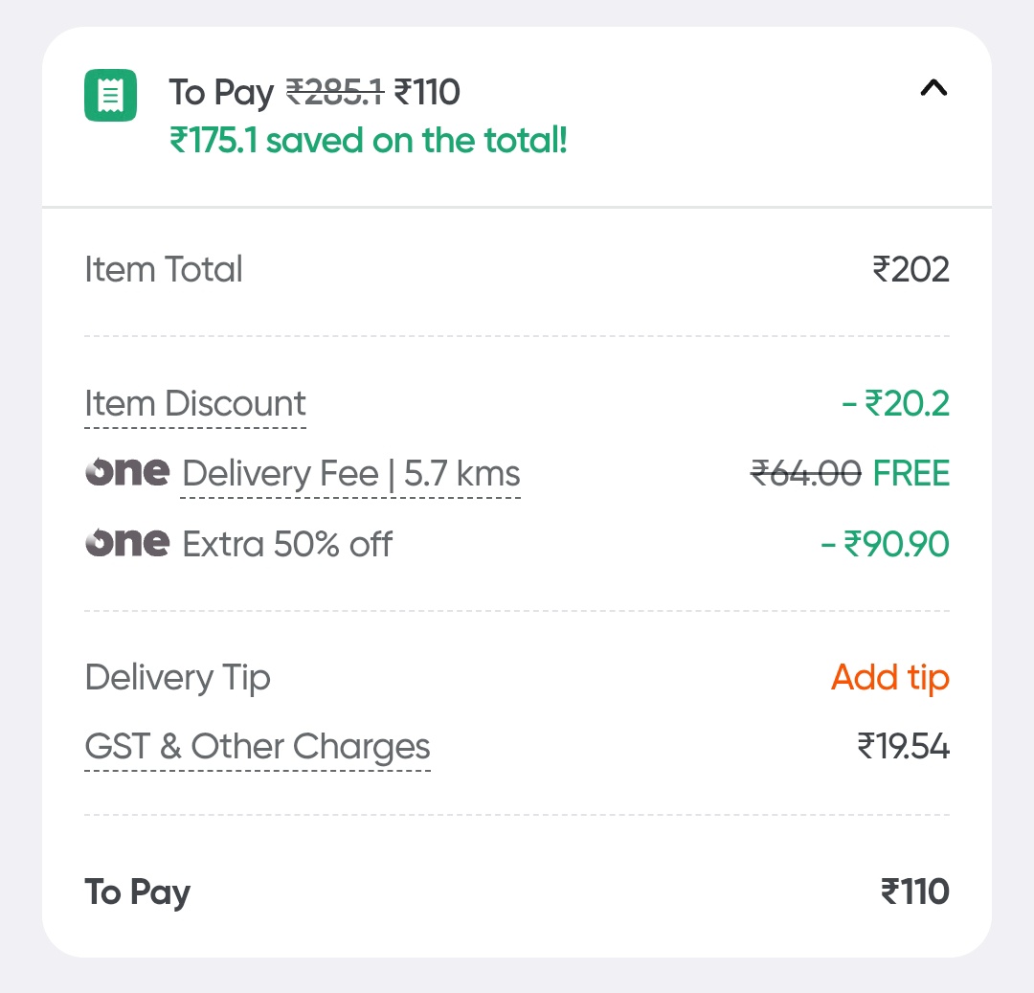Open Delivery Fee | 5.7 kms details
1034x993 pixels.
point(351,474)
